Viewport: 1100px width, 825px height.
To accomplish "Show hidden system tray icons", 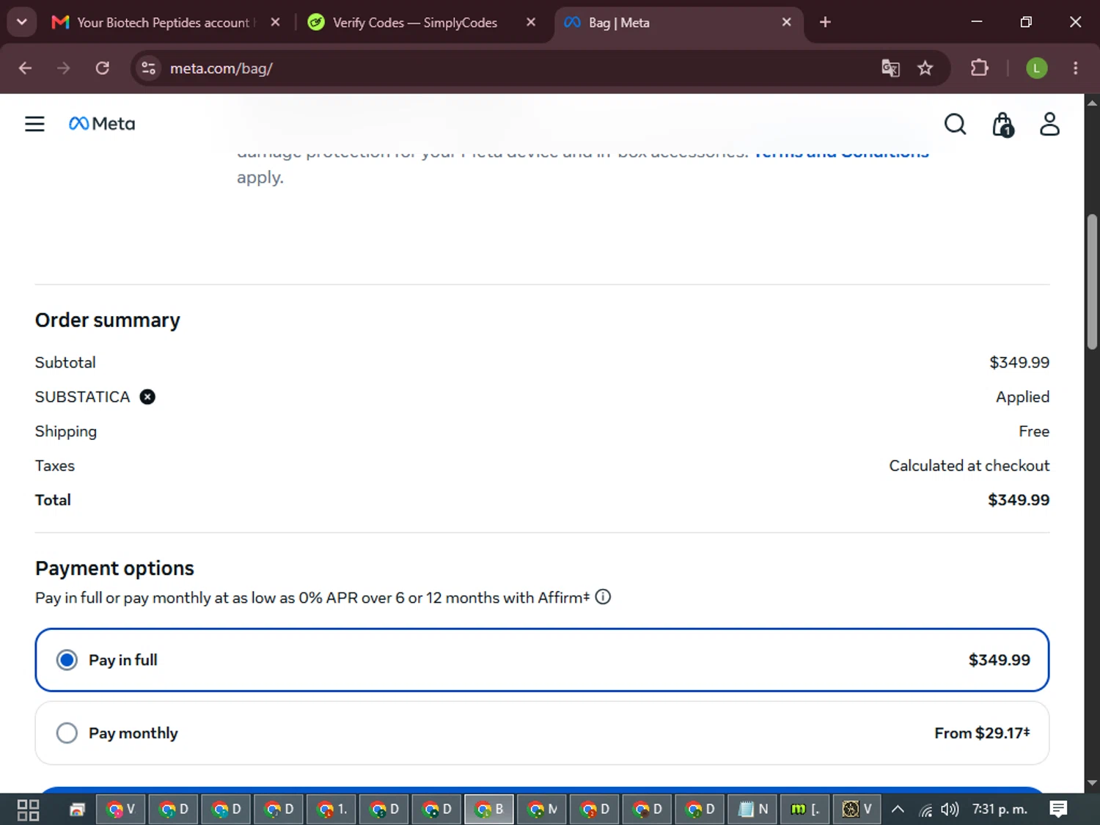I will pos(898,810).
